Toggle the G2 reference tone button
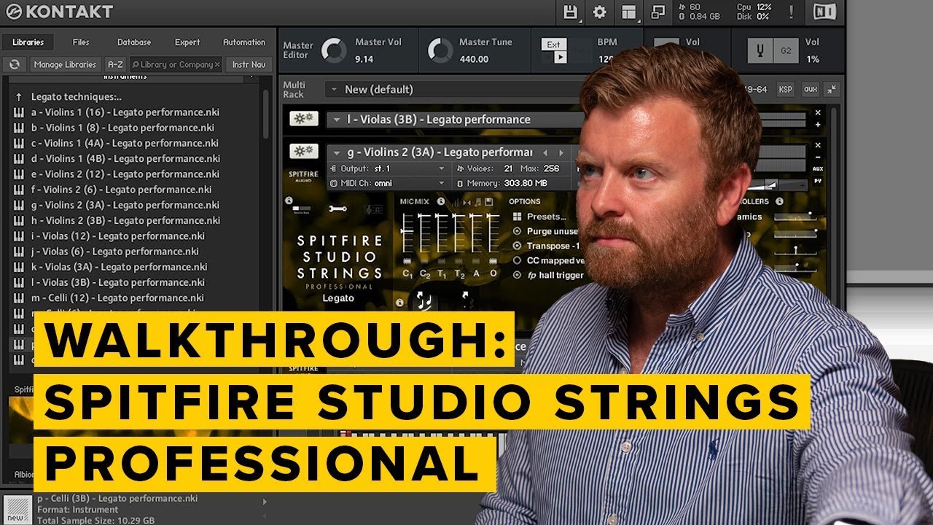 click(786, 50)
